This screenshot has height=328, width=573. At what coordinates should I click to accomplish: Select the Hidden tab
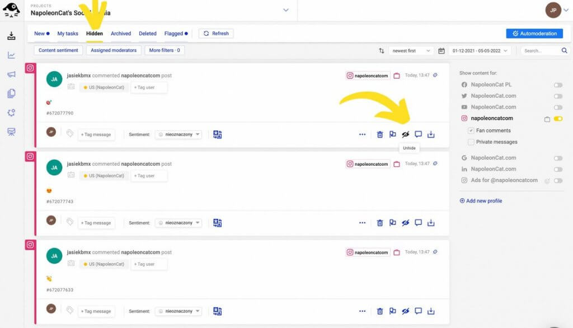(94, 34)
